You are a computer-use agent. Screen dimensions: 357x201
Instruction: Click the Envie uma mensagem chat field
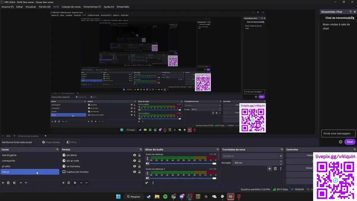(338, 133)
